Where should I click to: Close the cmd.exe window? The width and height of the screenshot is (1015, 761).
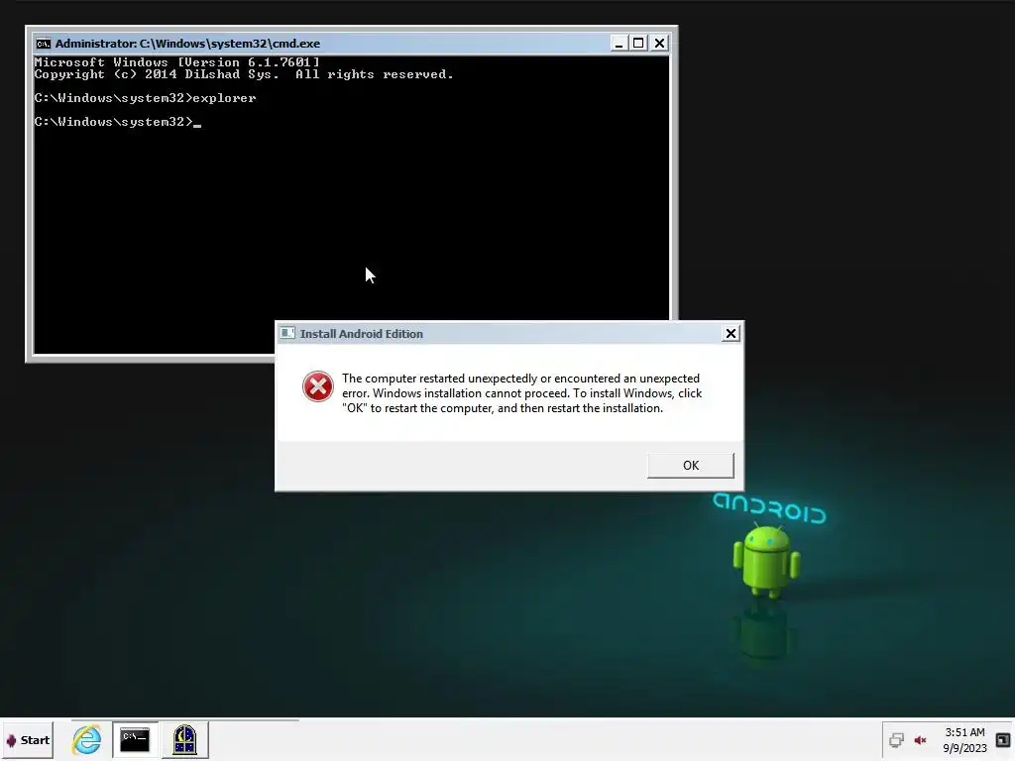[x=659, y=44]
